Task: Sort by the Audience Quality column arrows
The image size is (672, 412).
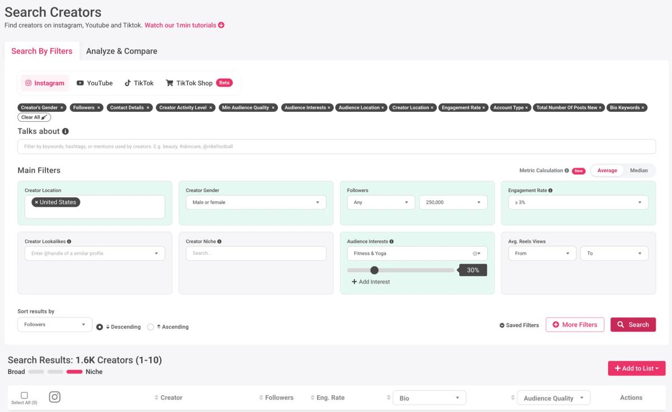Action: click(x=512, y=398)
